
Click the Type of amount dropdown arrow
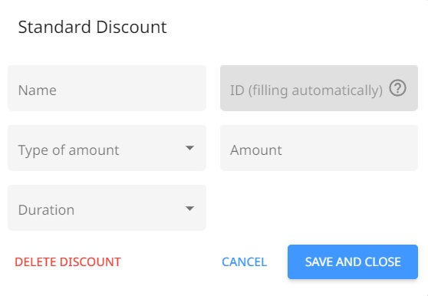[189, 148]
